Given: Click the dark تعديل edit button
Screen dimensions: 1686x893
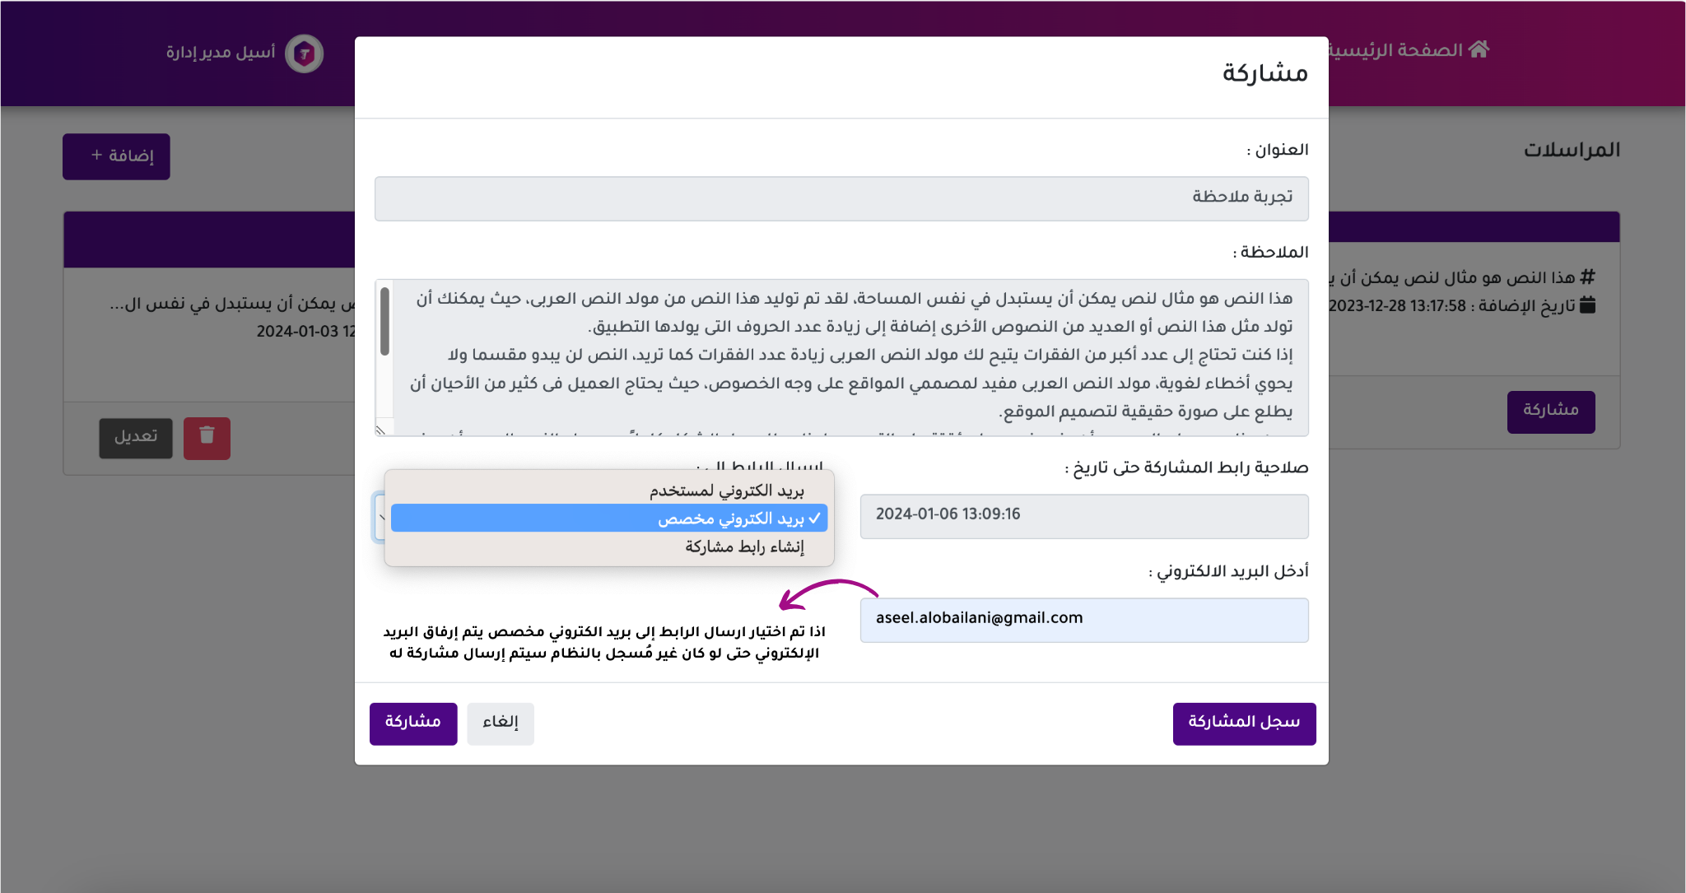Looking at the screenshot, I should pyautogui.click(x=136, y=437).
